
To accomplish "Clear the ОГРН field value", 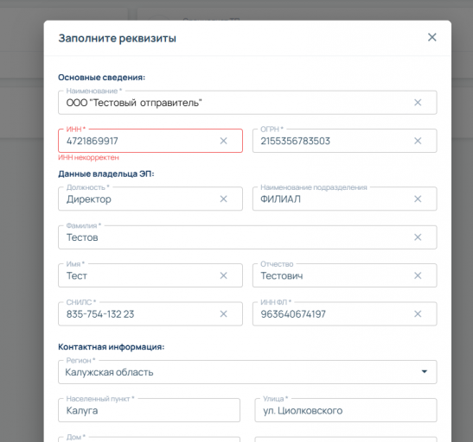I will tap(418, 141).
